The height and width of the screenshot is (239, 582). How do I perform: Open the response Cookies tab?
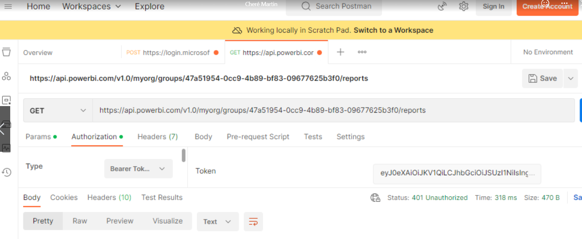point(64,197)
